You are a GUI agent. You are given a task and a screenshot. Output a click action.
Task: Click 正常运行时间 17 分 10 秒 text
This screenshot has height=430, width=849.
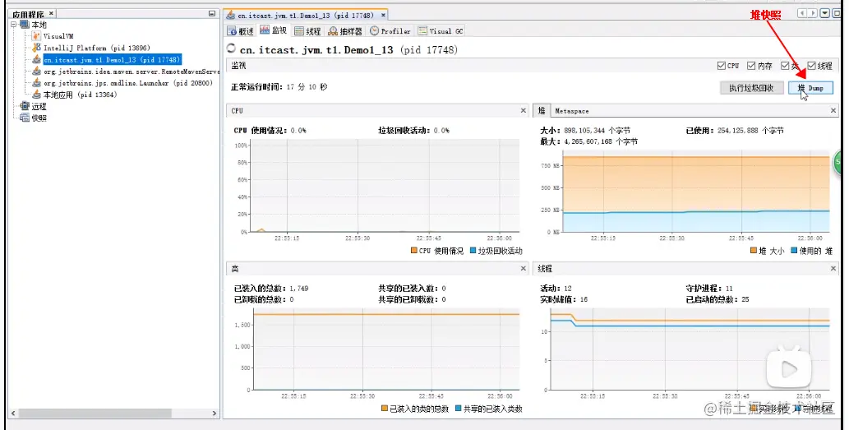279,86
